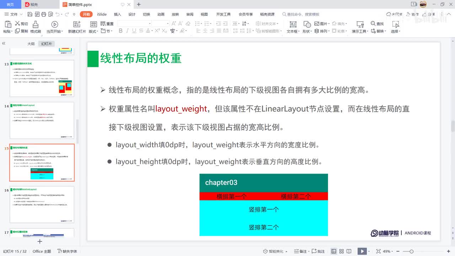Viewport: 455px width, 256px height.
Task: Click the Picture (图片) insert icon
Action: [317, 23]
